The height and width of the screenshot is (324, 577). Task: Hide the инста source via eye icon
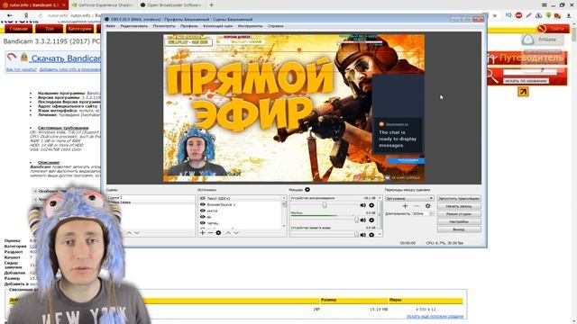[x=202, y=211]
